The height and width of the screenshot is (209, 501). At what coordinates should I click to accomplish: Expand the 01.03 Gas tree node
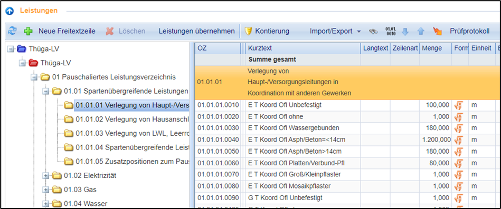click(x=46, y=190)
